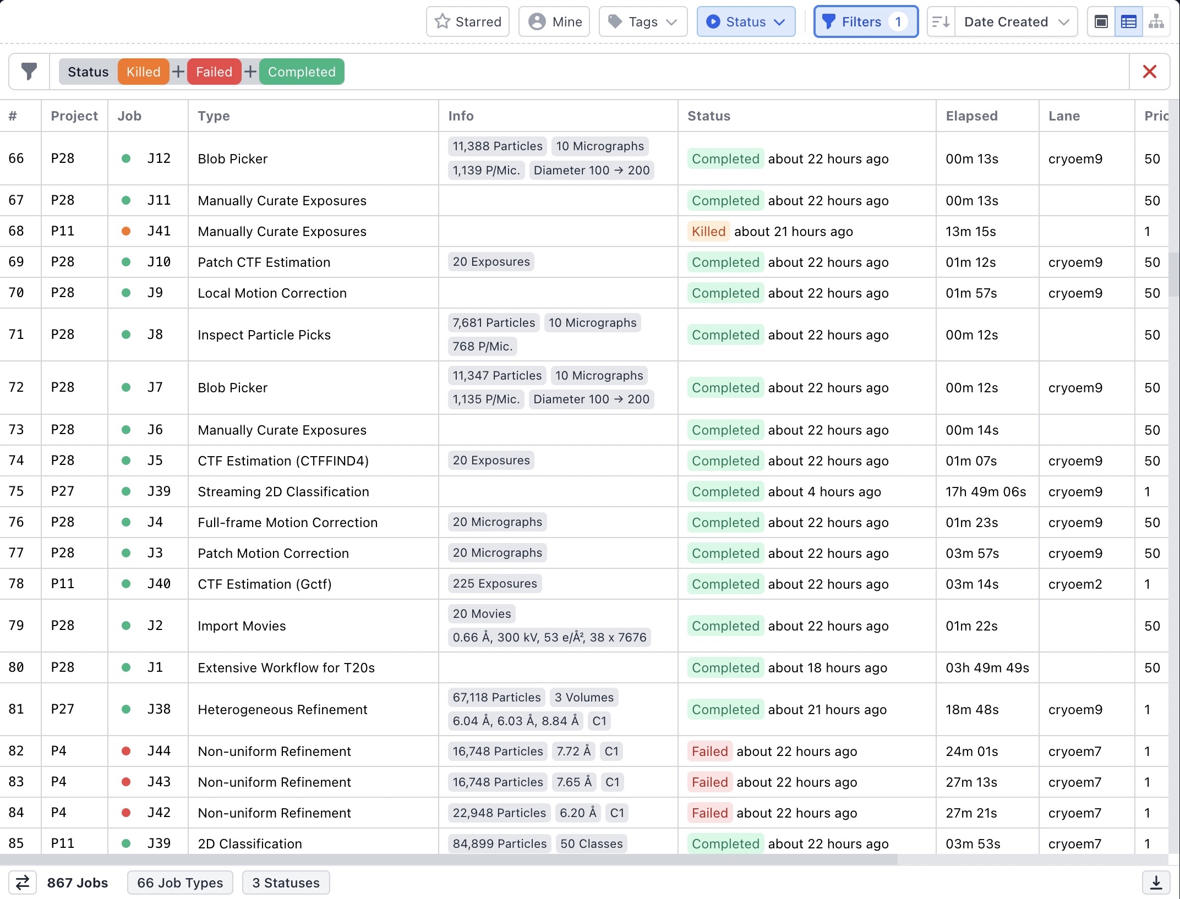Toggle the Mine filter button
The width and height of the screenshot is (1180, 899).
pos(554,22)
